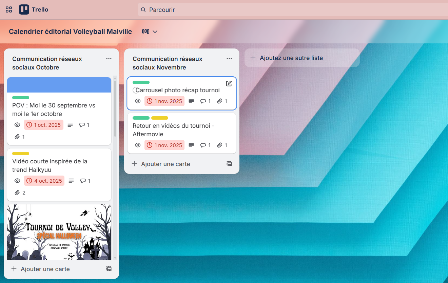
Task: Click the Trello logo home icon
Action: [x=24, y=9]
